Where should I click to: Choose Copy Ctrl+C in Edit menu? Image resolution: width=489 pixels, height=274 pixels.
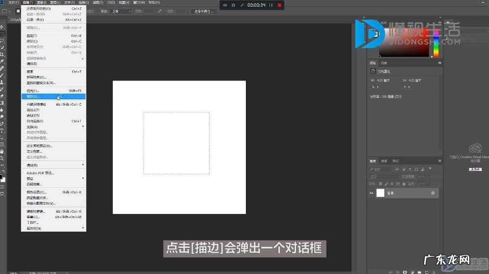(54, 41)
